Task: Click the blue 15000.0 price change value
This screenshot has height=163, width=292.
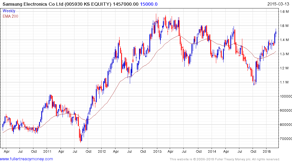Action: (x=149, y=4)
